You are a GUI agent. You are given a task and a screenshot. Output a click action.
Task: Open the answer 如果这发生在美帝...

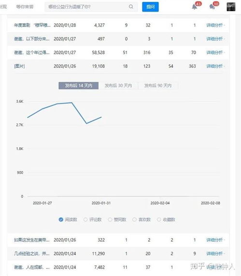click(x=32, y=240)
